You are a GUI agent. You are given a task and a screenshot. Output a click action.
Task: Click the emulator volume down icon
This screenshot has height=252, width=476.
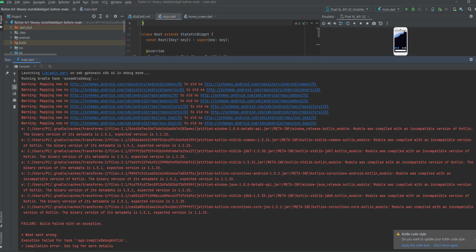pyautogui.click(x=335, y=23)
